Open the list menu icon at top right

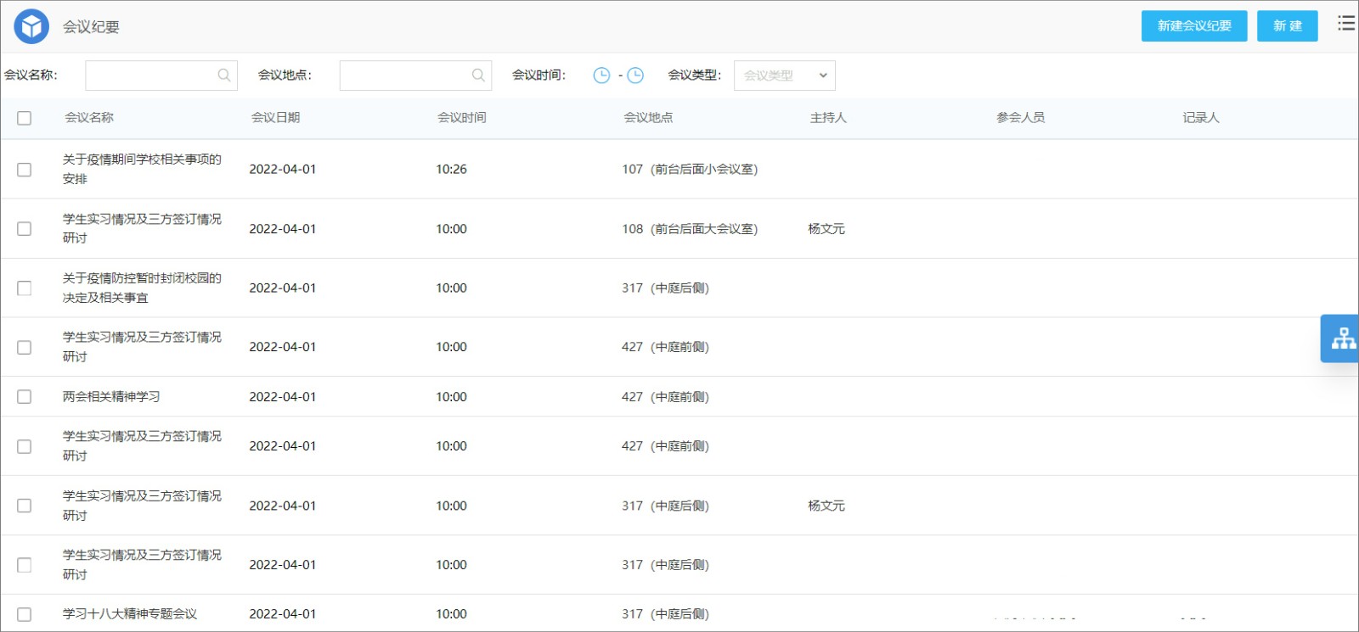click(x=1346, y=23)
